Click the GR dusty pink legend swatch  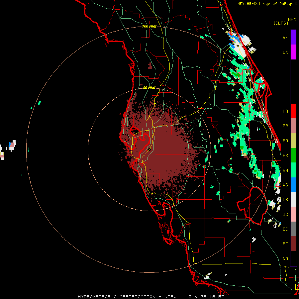click(293, 126)
